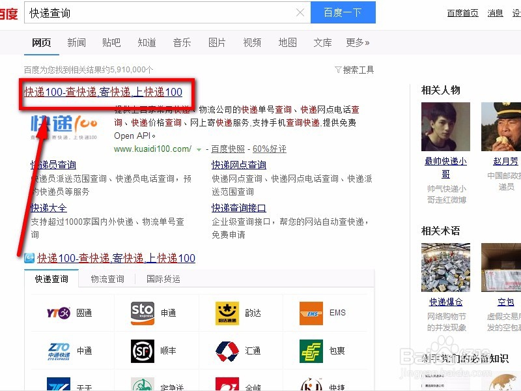Click the 百度一下 search button
Screen dimensions: 521x391
(343, 12)
